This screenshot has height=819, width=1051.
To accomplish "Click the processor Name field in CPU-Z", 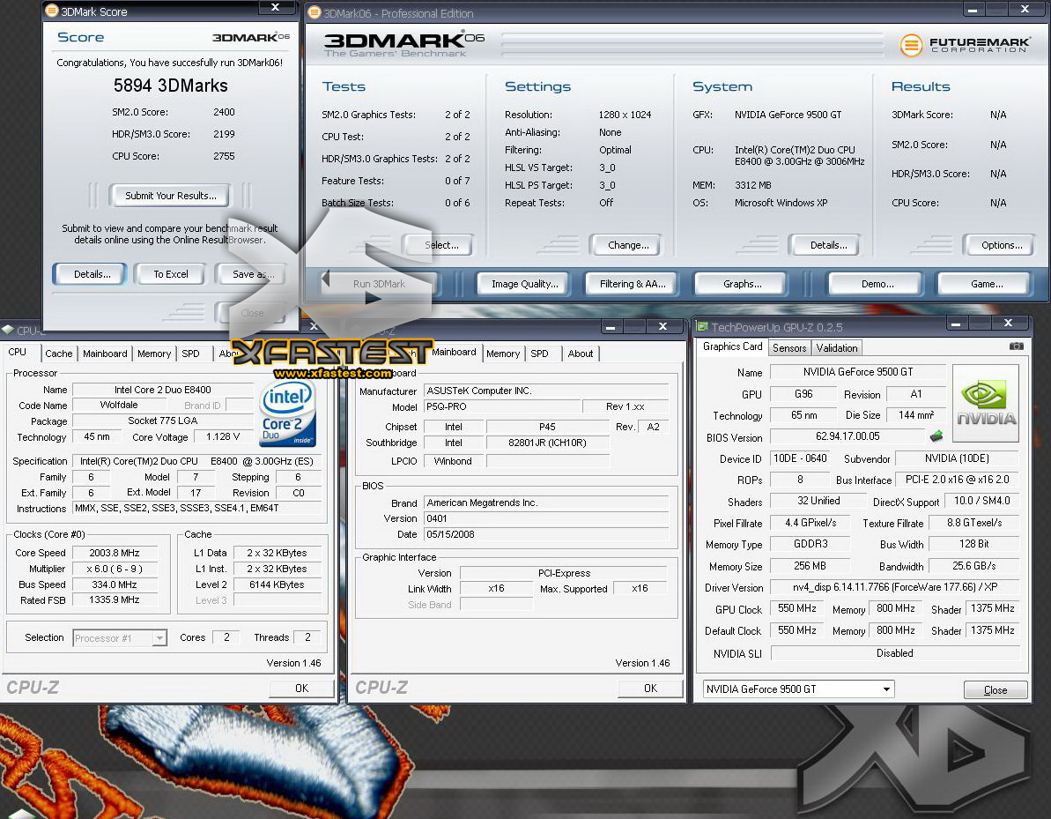I will [x=162, y=390].
